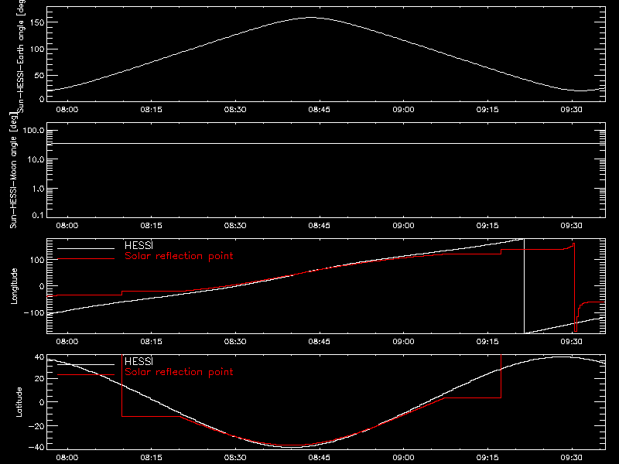Click the 08:00 time label under Latitude plot
619x464 pixels.
67,458
